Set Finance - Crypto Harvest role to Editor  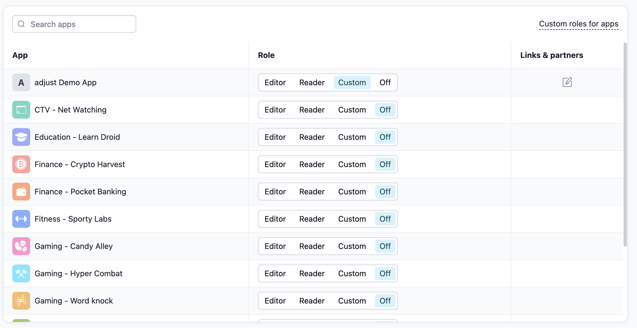(x=275, y=164)
